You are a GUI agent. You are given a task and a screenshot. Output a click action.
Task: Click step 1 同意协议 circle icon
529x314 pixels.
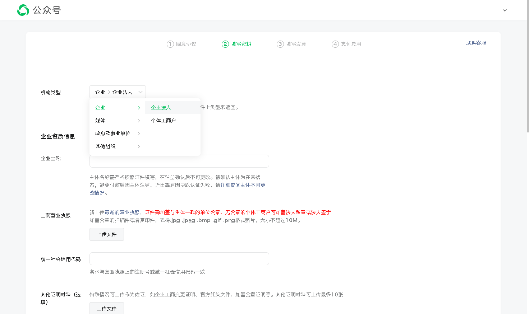pyautogui.click(x=170, y=44)
